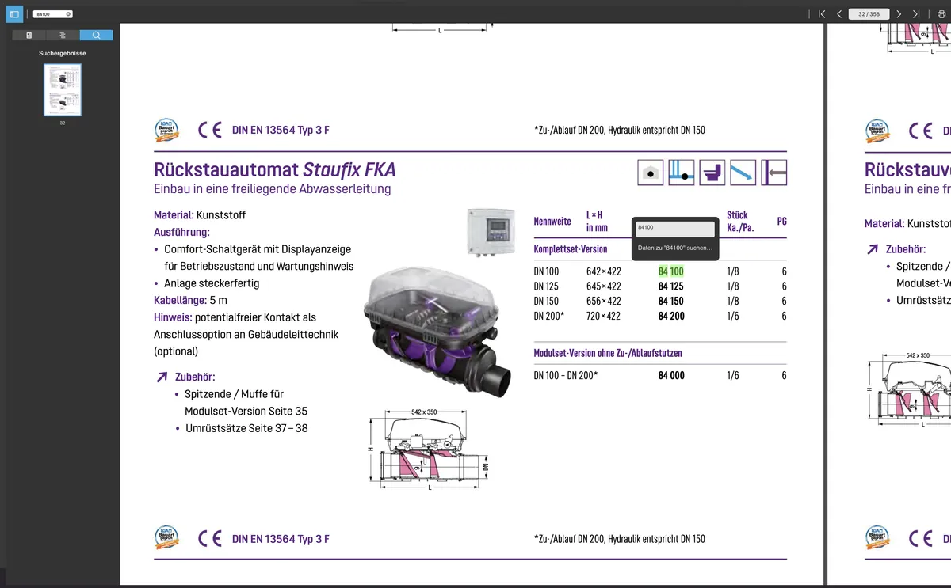Click the 84100 text box in popup
This screenshot has width=951, height=588.
(675, 227)
